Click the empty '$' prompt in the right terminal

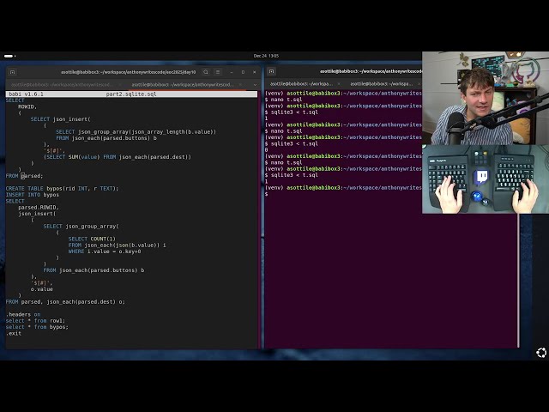coord(267,194)
